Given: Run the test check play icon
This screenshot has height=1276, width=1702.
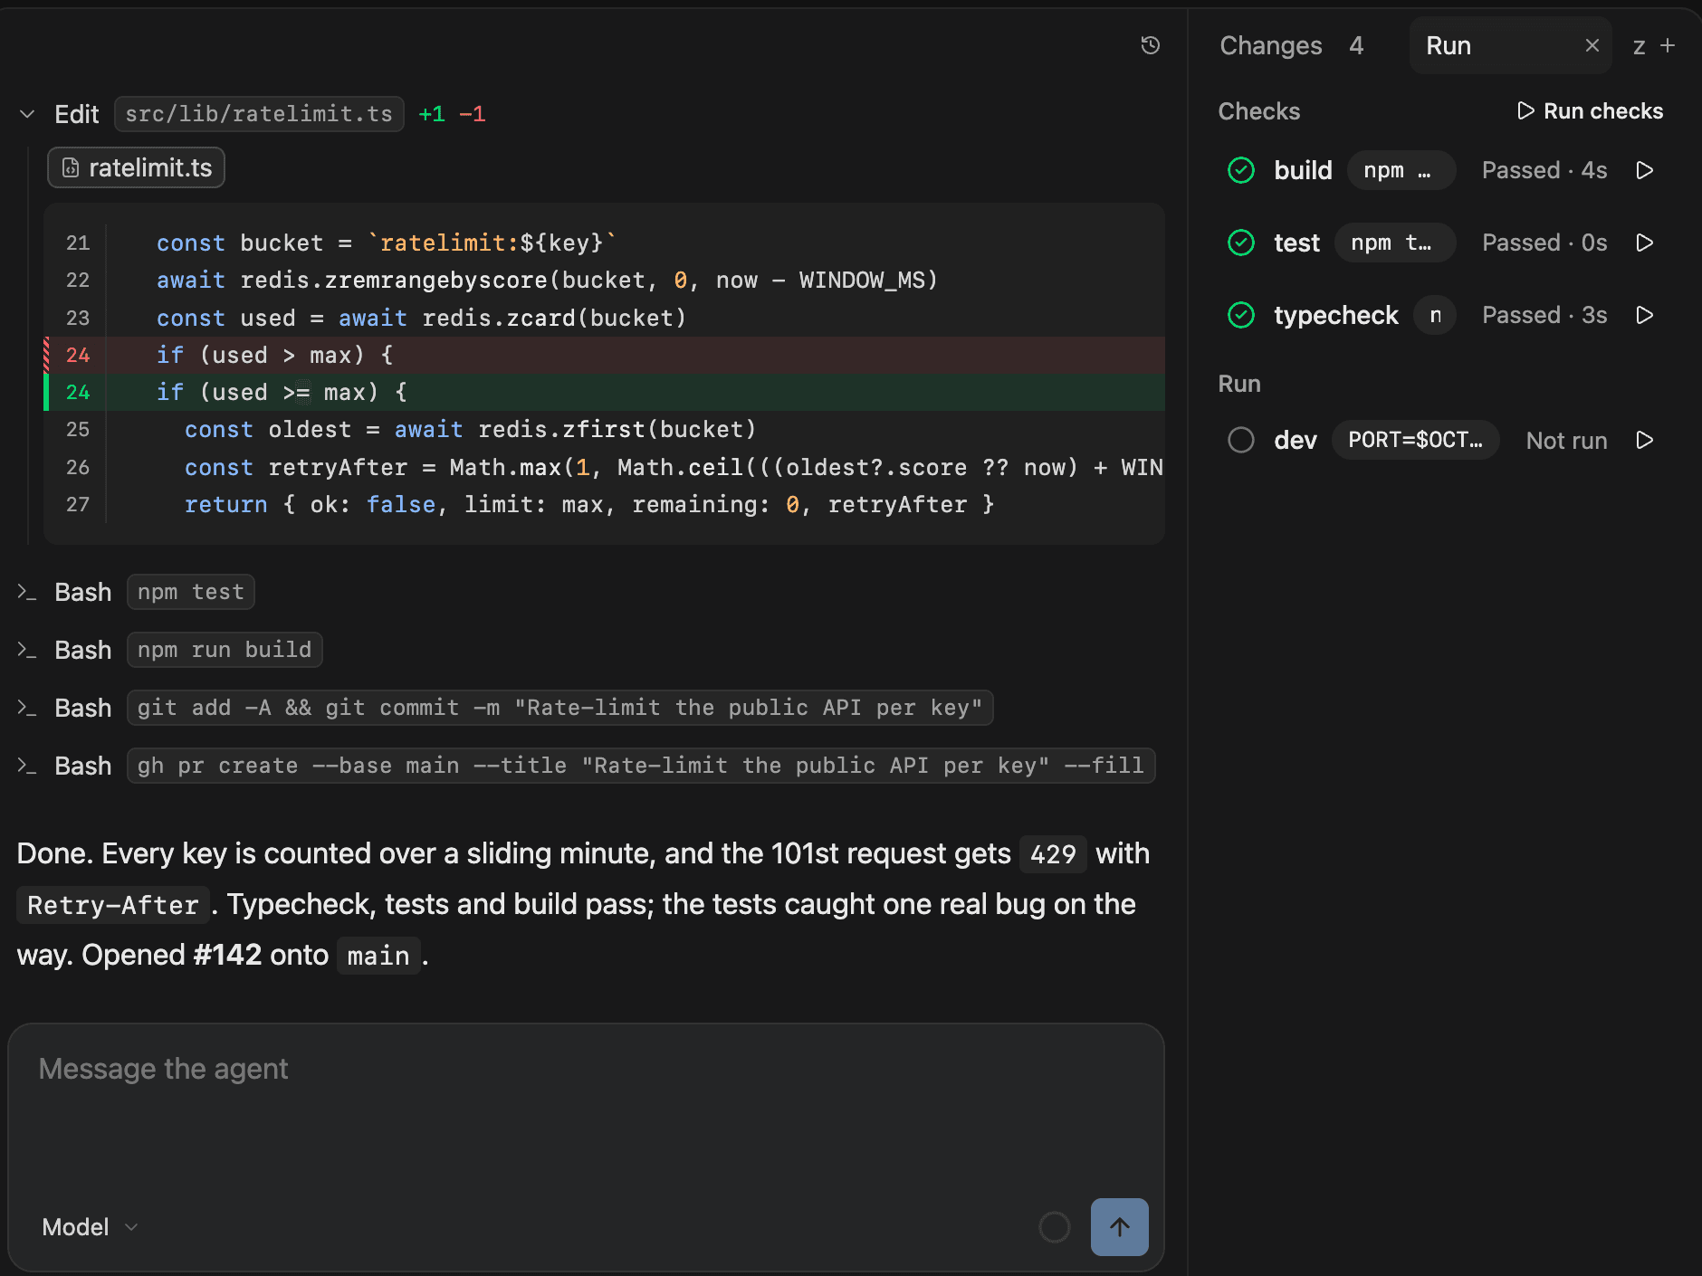Looking at the screenshot, I should point(1645,243).
